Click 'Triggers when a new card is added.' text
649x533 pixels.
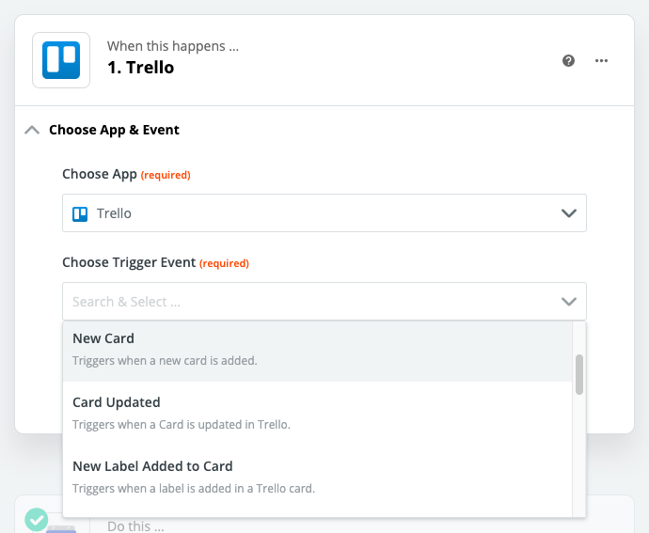(x=165, y=360)
